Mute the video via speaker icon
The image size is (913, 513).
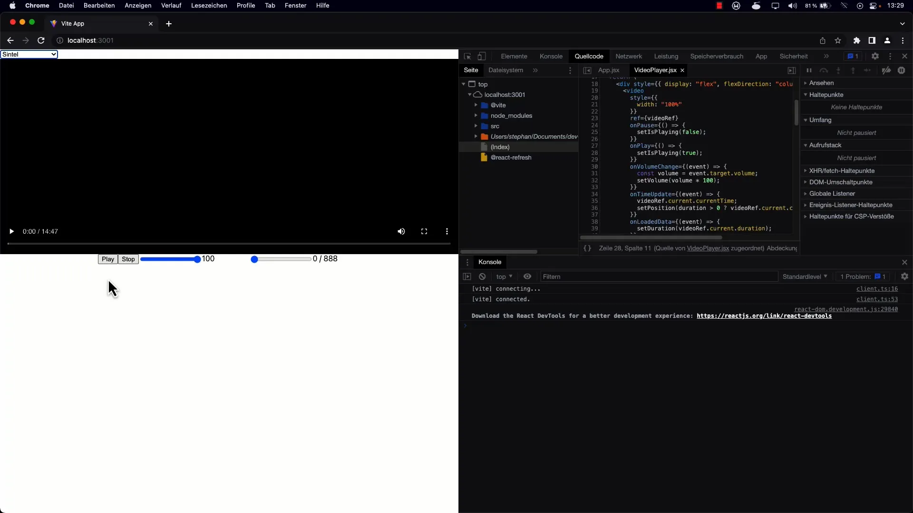coord(401,231)
